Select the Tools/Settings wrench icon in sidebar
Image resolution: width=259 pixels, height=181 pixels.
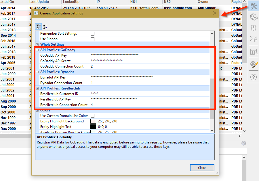point(253,6)
